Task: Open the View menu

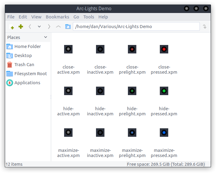Action: [x=36, y=17]
